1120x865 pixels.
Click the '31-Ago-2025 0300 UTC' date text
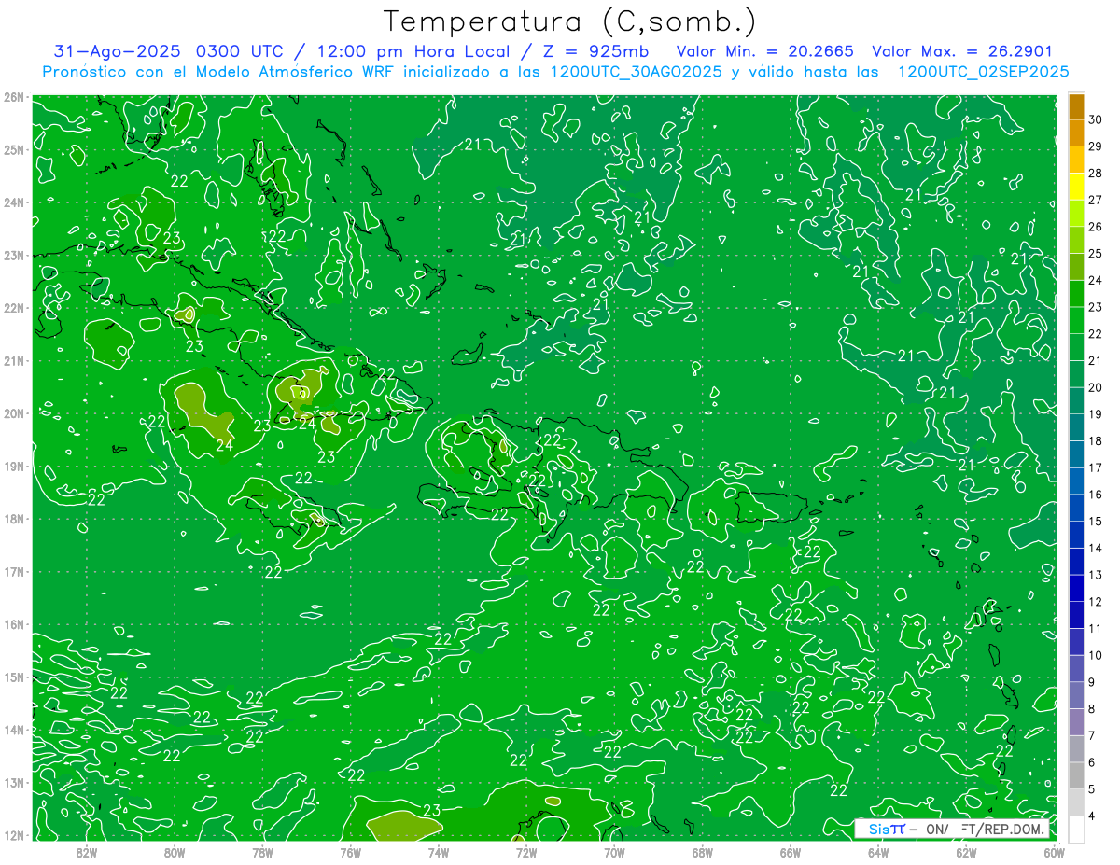pos(172,51)
